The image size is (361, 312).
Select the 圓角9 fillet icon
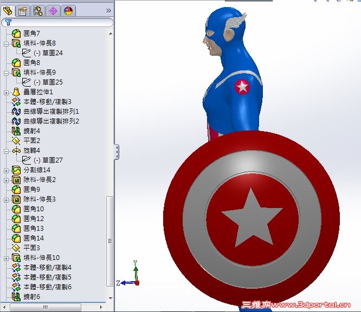(x=16, y=190)
